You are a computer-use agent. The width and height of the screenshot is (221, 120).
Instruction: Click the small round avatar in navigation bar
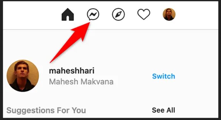169,14
